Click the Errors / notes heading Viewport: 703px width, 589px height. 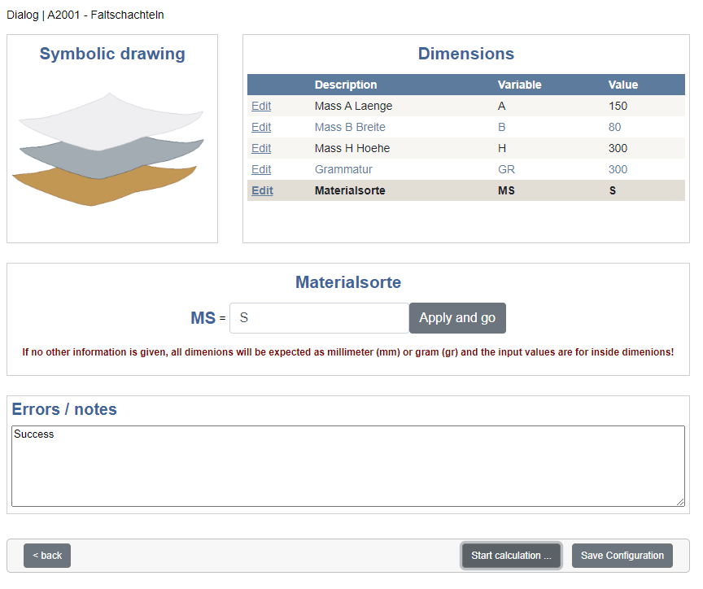click(64, 409)
